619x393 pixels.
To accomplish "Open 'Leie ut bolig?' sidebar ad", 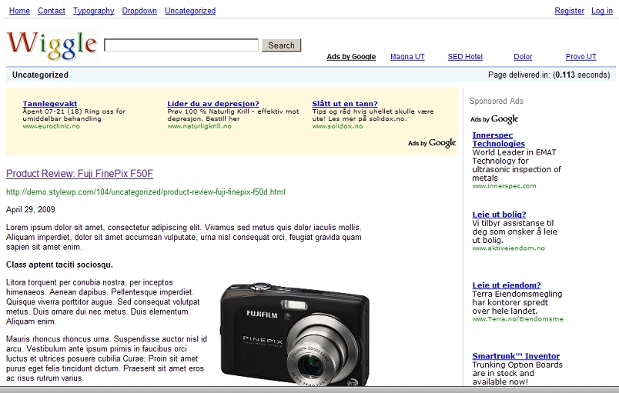I will (x=500, y=215).
